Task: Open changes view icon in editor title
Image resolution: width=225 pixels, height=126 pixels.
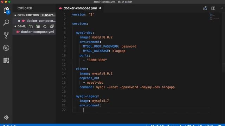Action: click(x=205, y=8)
